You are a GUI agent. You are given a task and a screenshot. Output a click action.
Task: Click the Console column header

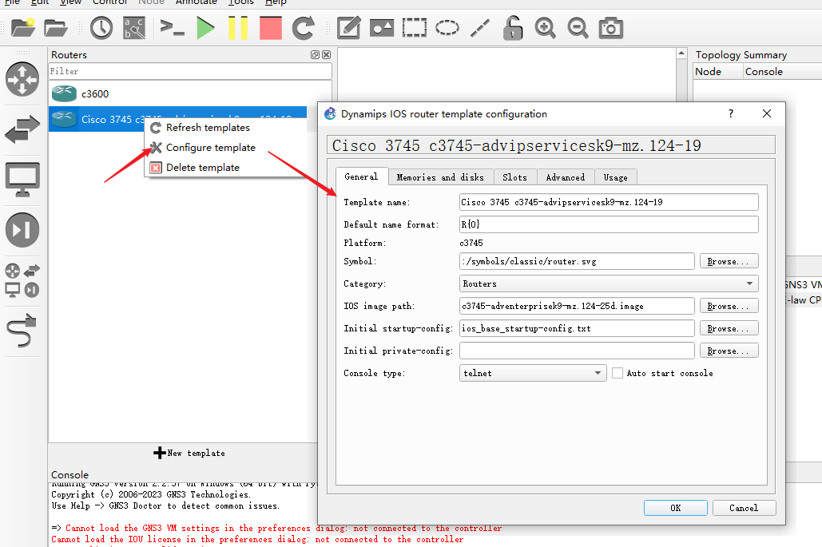click(x=781, y=71)
